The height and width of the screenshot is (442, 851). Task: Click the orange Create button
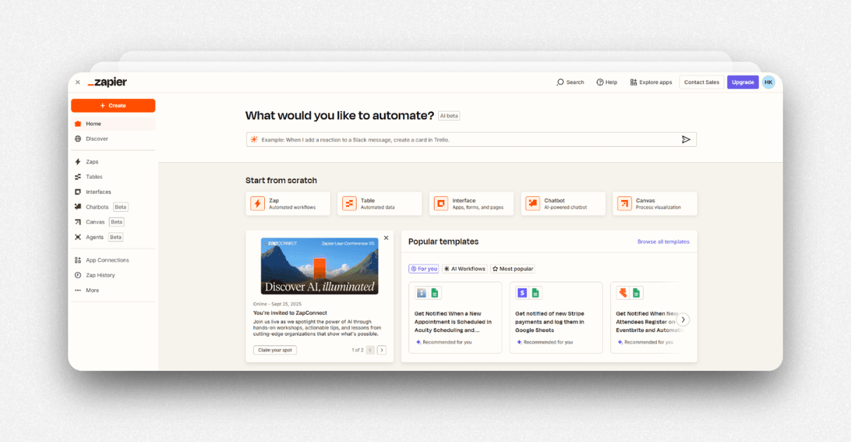[x=113, y=105]
